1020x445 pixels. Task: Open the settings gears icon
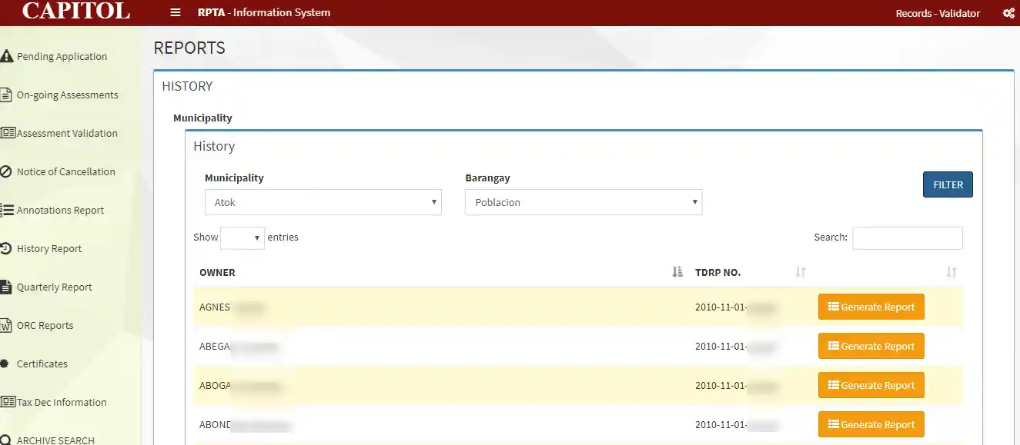1008,13
